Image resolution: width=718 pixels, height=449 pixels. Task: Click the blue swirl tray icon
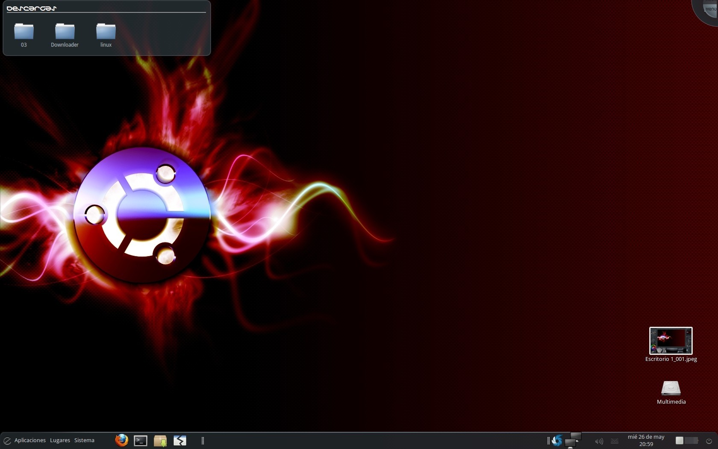pyautogui.click(x=557, y=440)
